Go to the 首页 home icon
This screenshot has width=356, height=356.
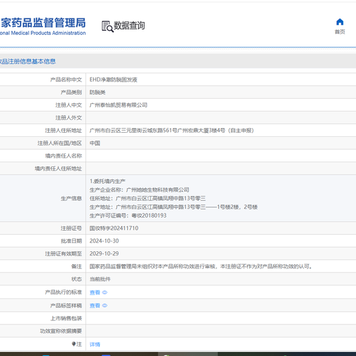[340, 22]
